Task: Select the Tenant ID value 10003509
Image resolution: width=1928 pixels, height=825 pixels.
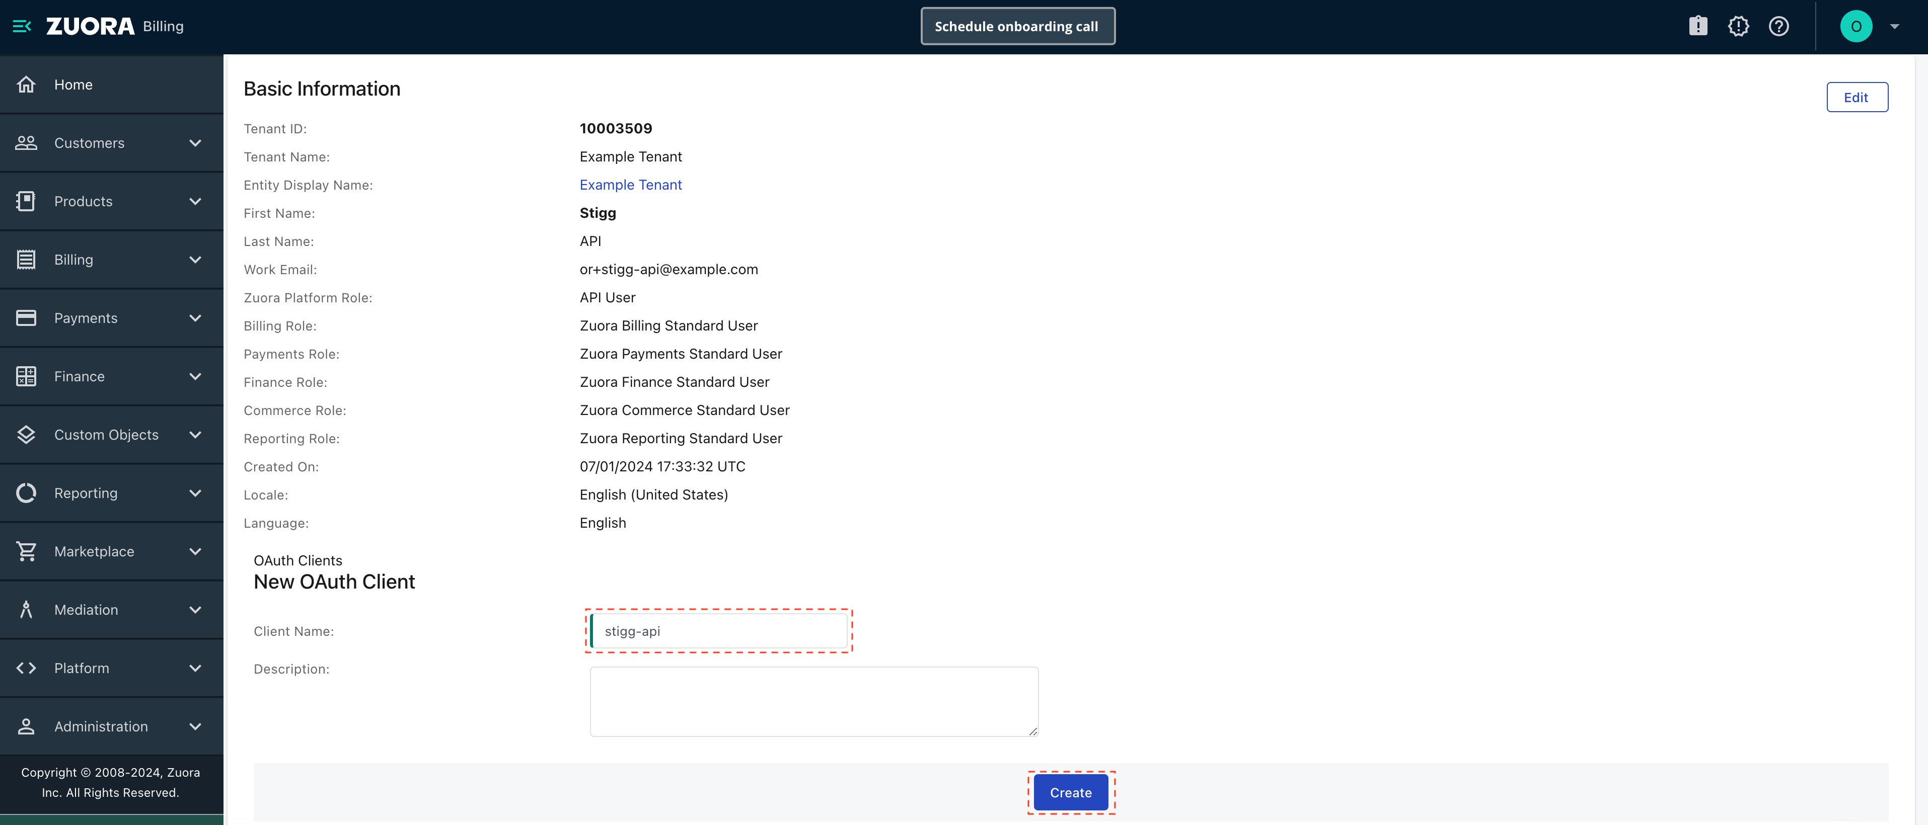Action: 616,129
